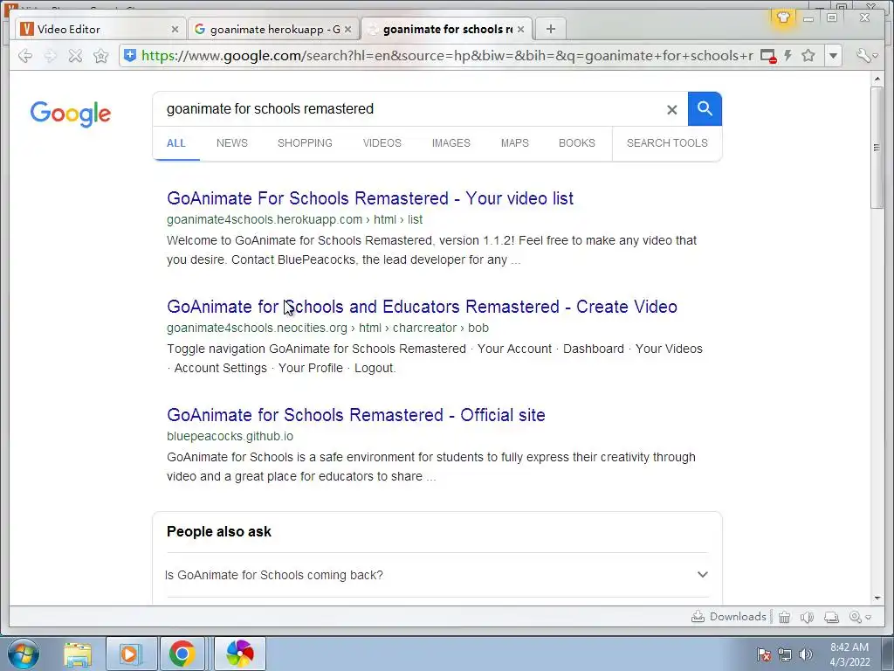Toggle the lightning bolt turbo mode

pos(788,55)
